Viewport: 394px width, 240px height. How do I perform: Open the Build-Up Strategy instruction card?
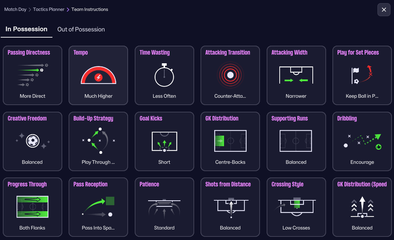pyautogui.click(x=99, y=141)
